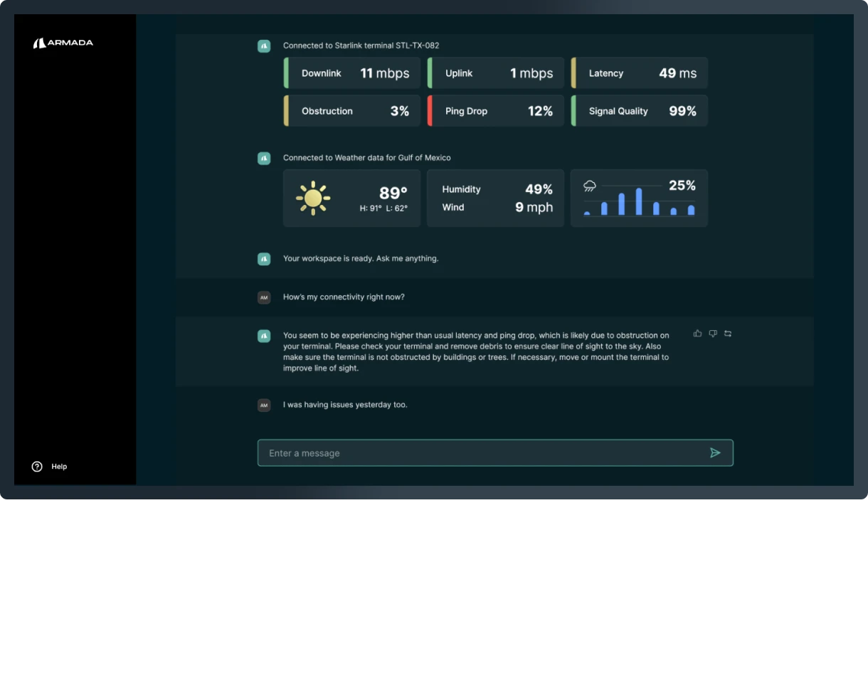The width and height of the screenshot is (868, 700).
Task: Click the send message arrow icon
Action: pos(715,453)
